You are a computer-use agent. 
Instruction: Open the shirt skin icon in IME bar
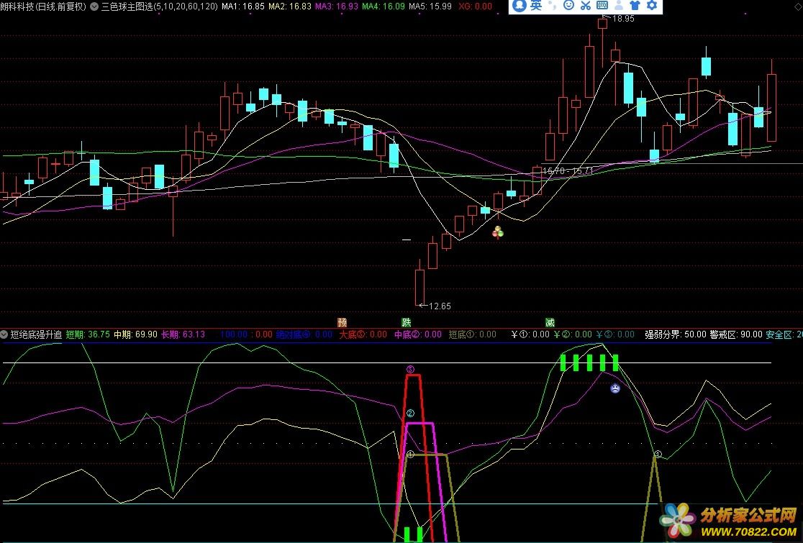coord(635,6)
